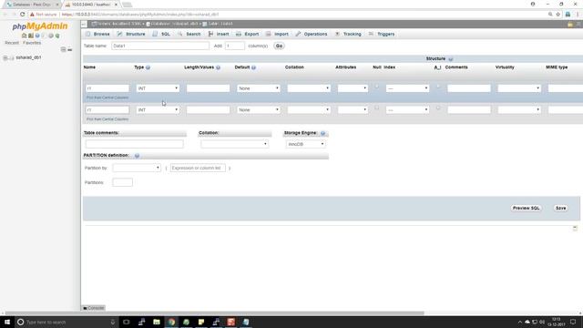Click the Name field of second column row
Screen dimensions: 583x328
[107, 110]
